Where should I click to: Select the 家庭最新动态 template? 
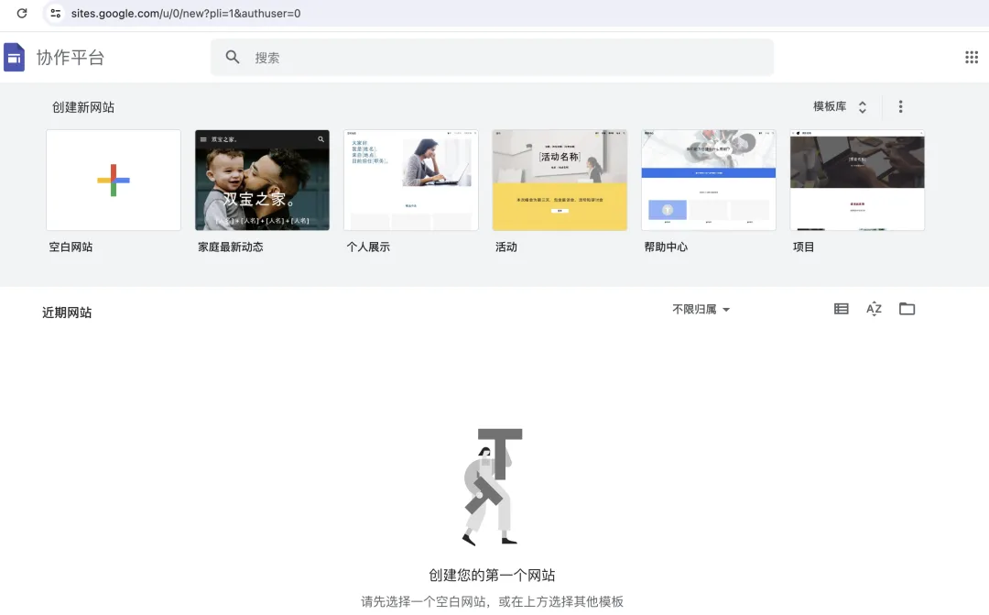262,180
